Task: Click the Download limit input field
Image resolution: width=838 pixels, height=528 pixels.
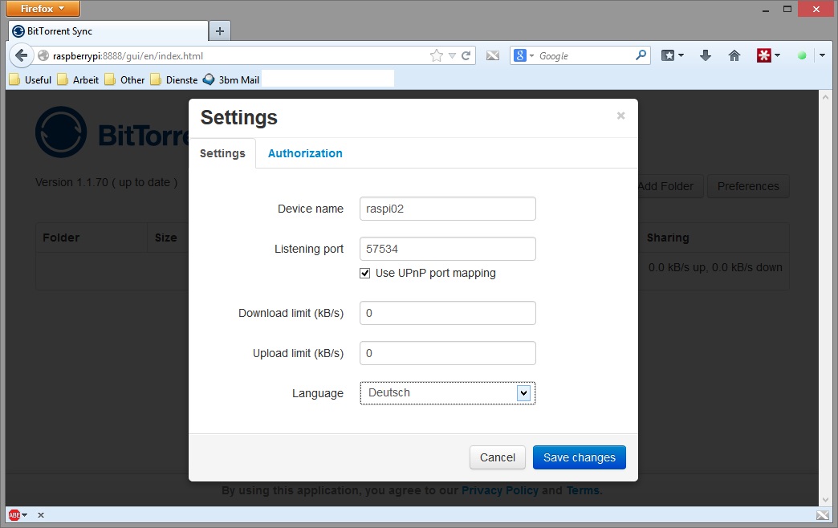Action: coord(448,313)
